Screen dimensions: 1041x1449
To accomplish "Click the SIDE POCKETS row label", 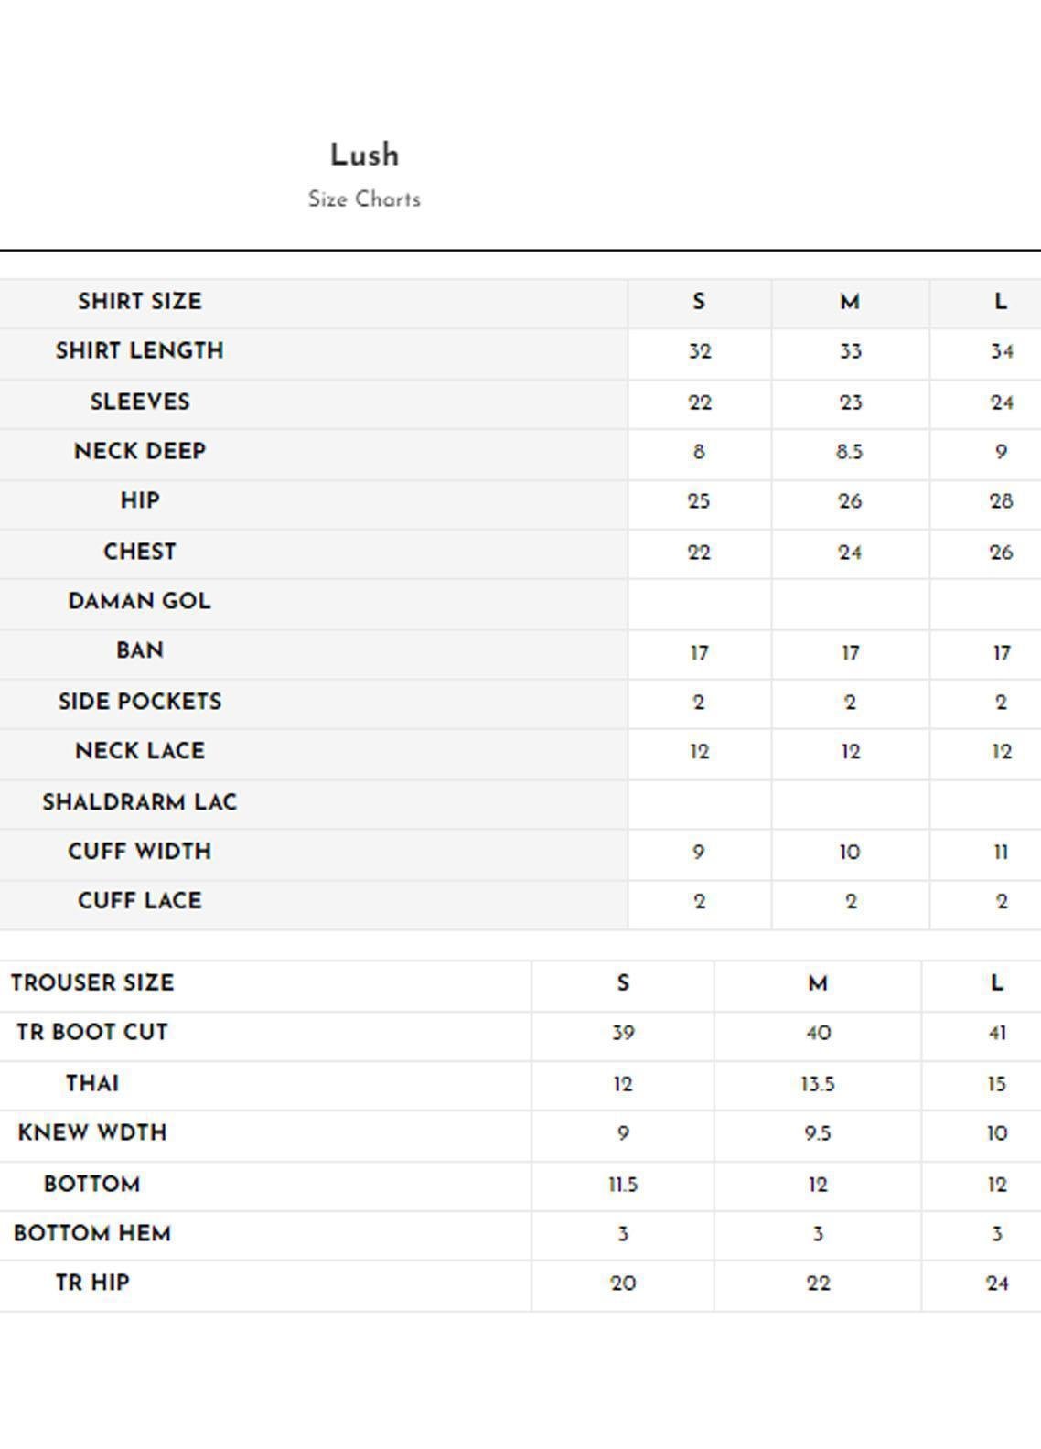I will click(x=140, y=702).
